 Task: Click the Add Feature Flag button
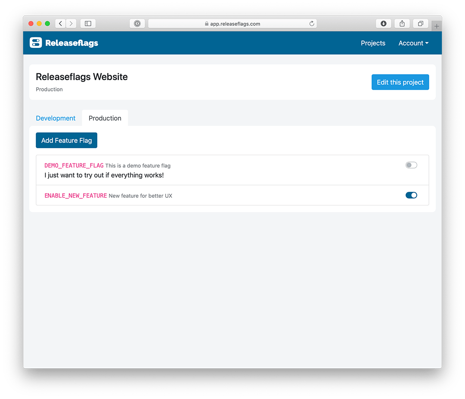pos(66,140)
